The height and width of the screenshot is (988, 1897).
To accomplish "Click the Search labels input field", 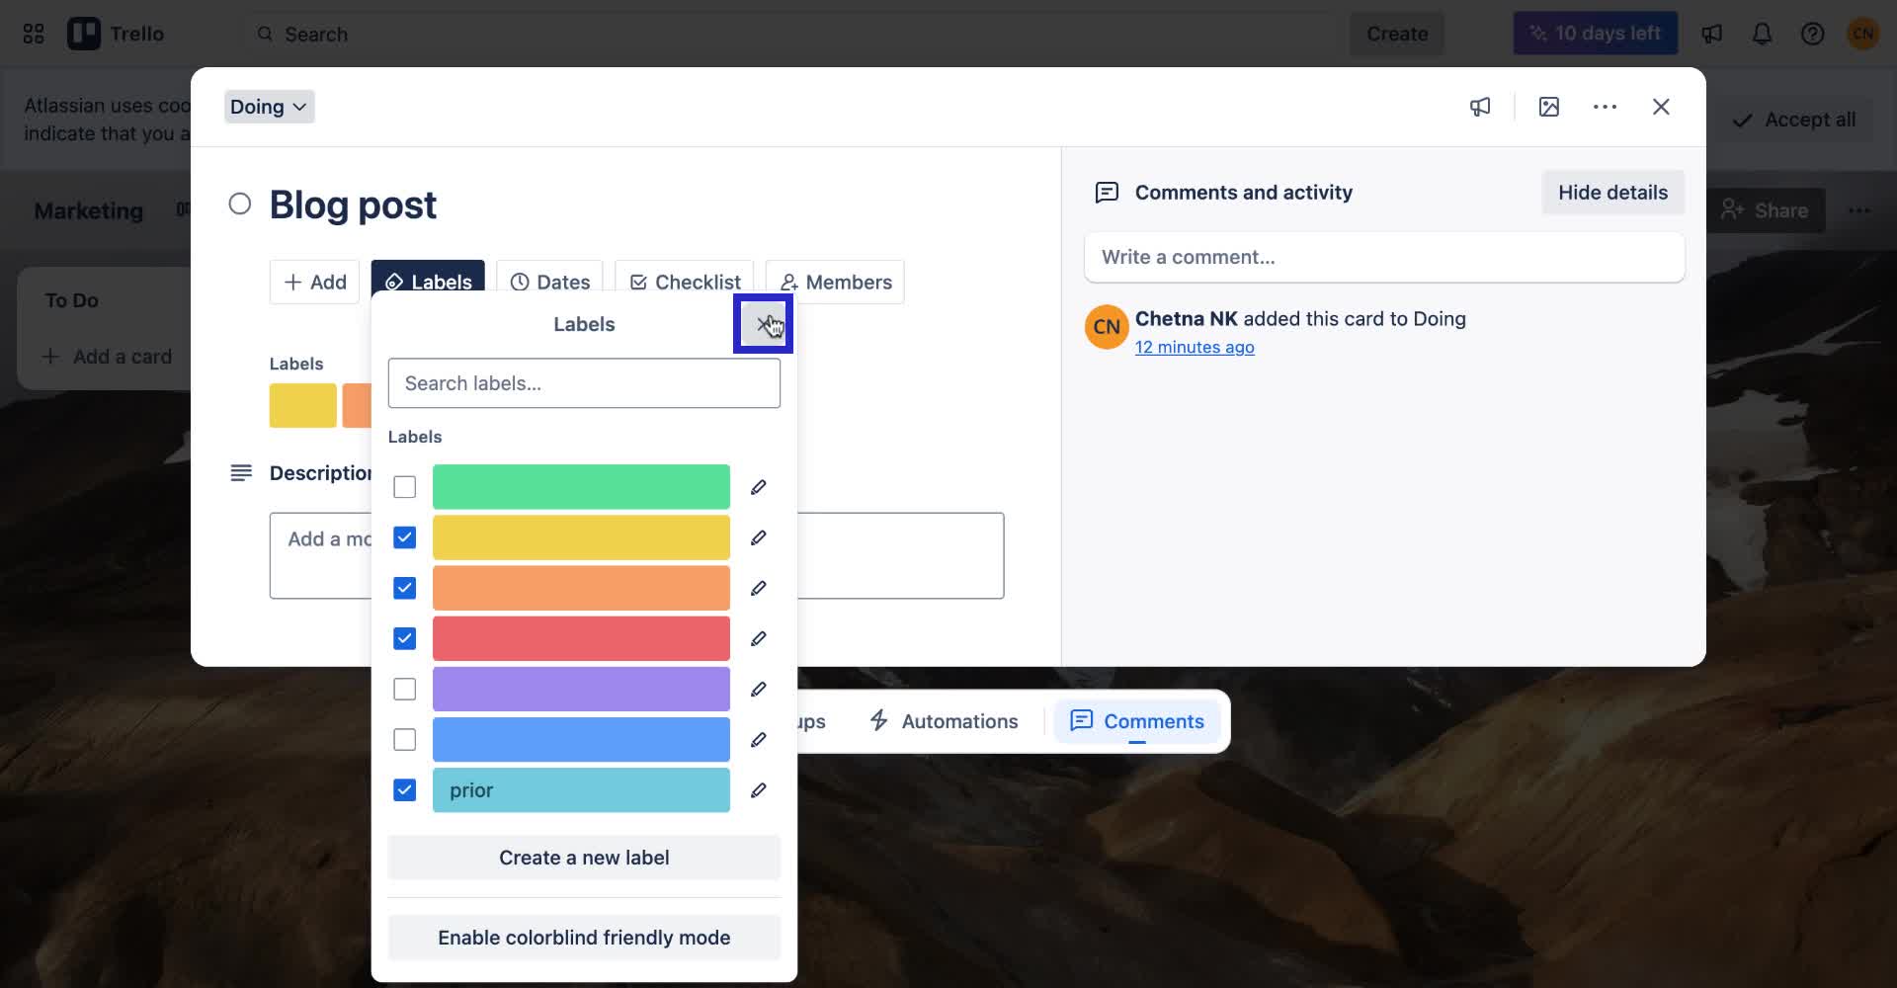I will tap(583, 383).
